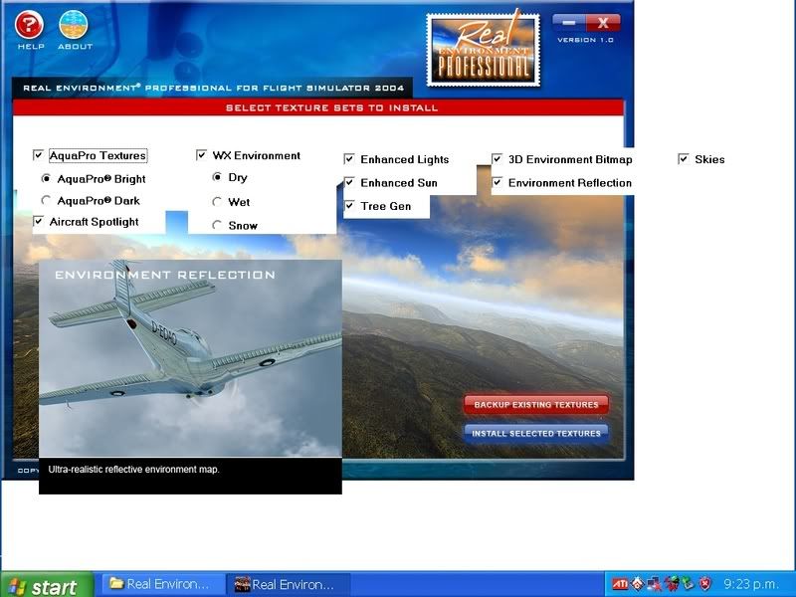Open the Help icon
This screenshot has width=796, height=597.
tap(30, 26)
